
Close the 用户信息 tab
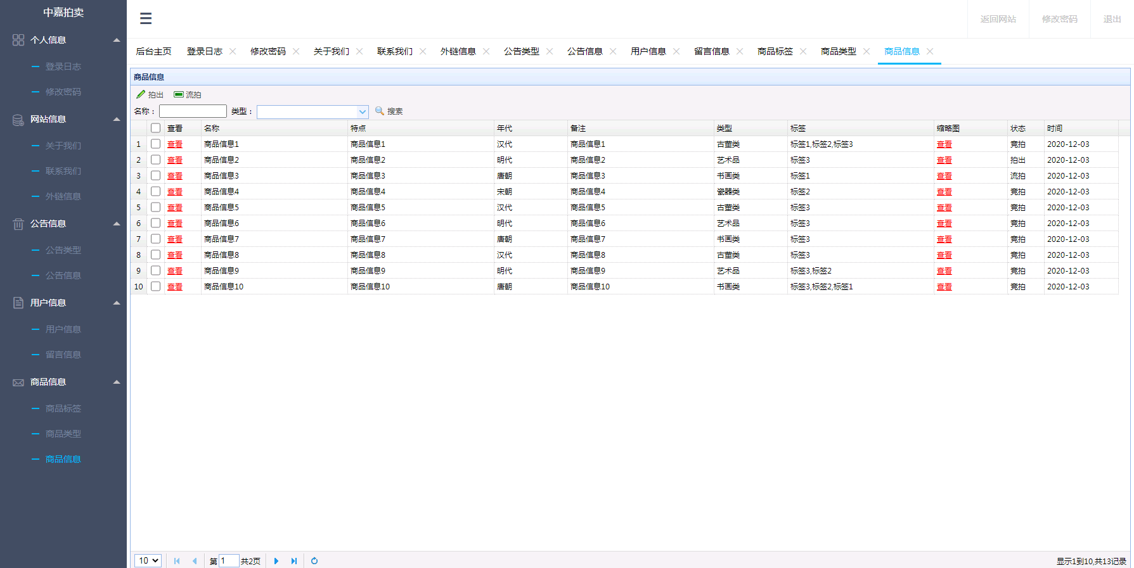[x=676, y=51]
